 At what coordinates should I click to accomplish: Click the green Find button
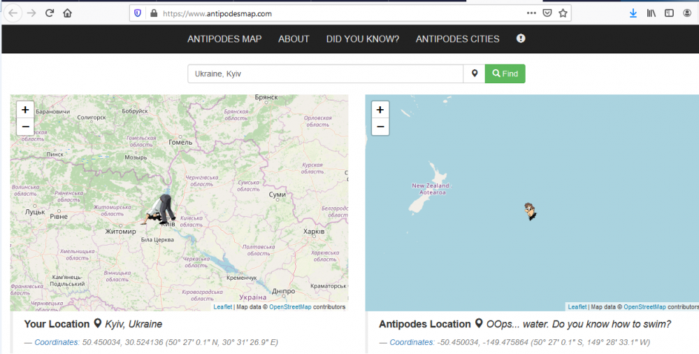click(x=505, y=73)
